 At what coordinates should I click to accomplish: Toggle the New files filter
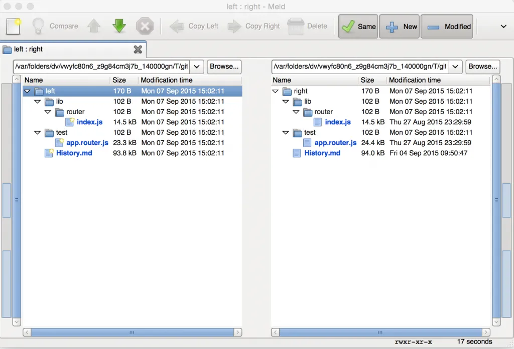click(x=399, y=27)
